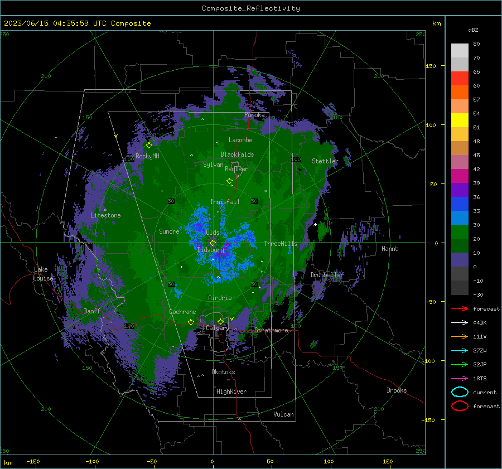Click the Banff label
The image size is (502, 469).
(x=92, y=311)
